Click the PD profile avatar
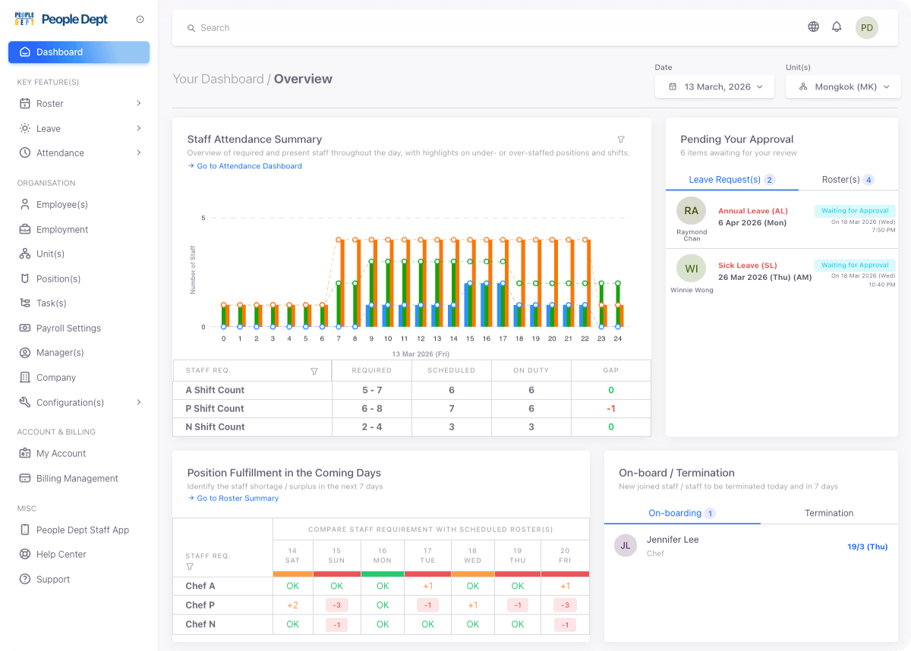911x651 pixels. click(866, 28)
